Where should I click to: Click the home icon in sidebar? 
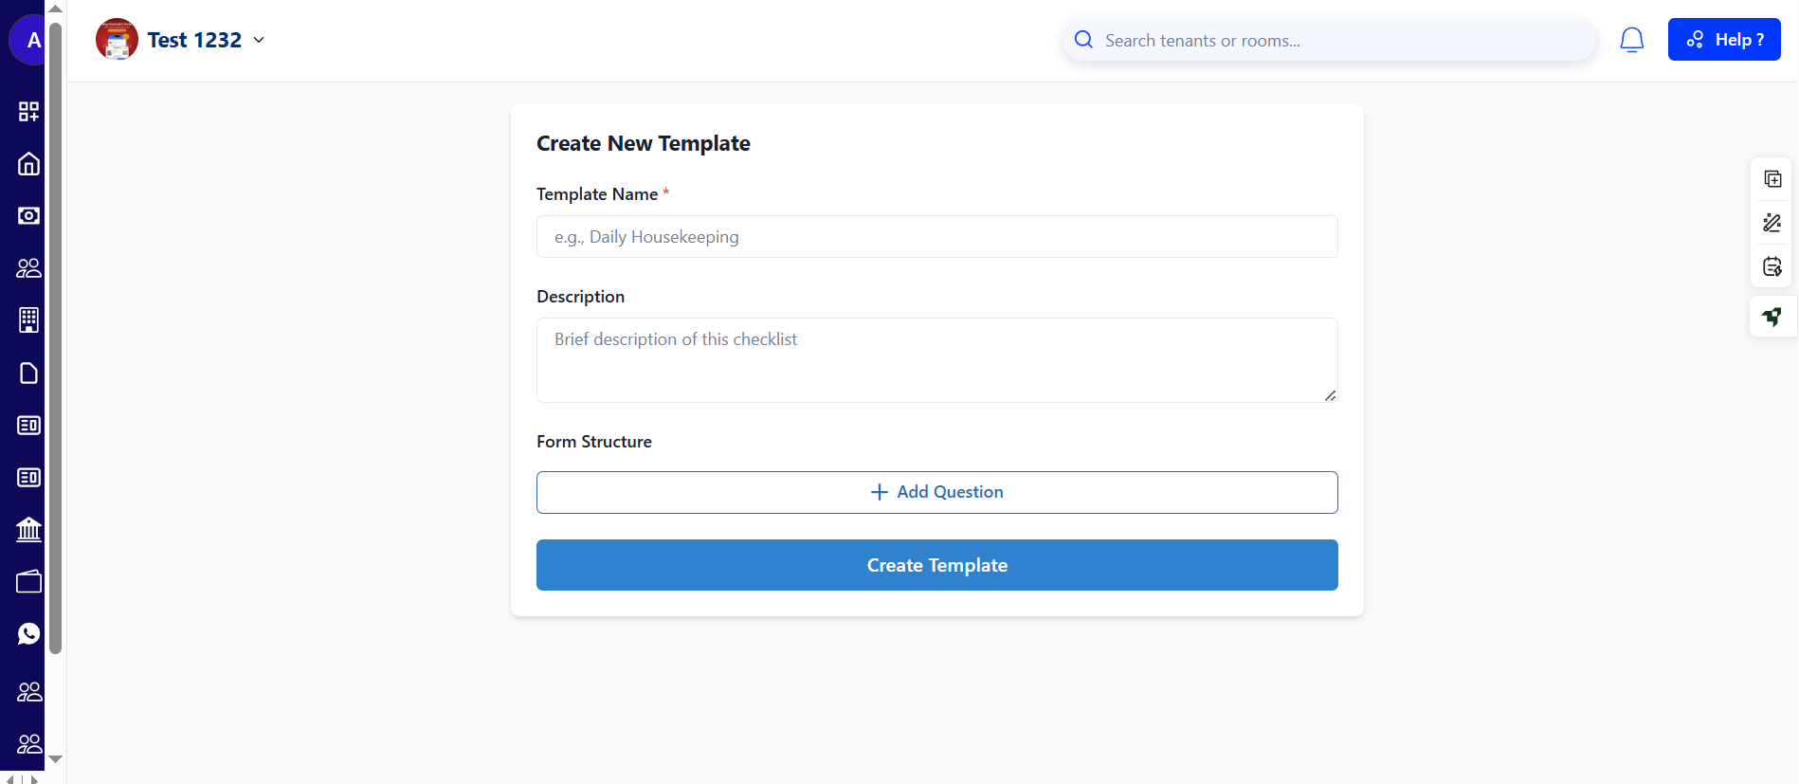pyautogui.click(x=28, y=164)
